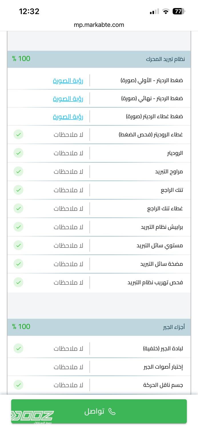Viewport: 198px width, 428px height.
Task: Click check icon for مضخة سائل التبريد
Action: tap(18, 264)
